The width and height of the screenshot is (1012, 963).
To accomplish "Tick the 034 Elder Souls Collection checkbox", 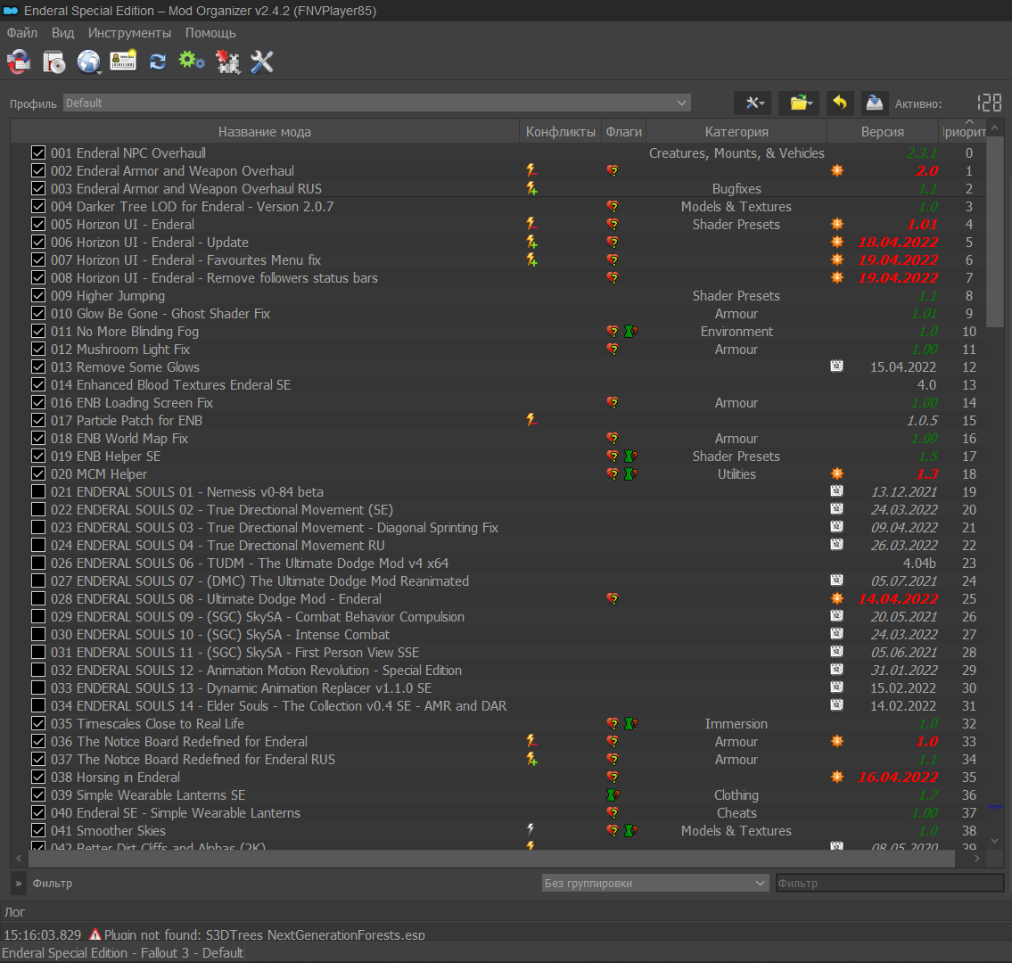I will click(x=38, y=706).
